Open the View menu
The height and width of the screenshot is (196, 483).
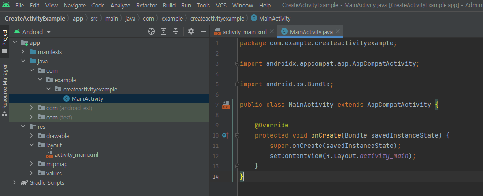click(x=51, y=6)
